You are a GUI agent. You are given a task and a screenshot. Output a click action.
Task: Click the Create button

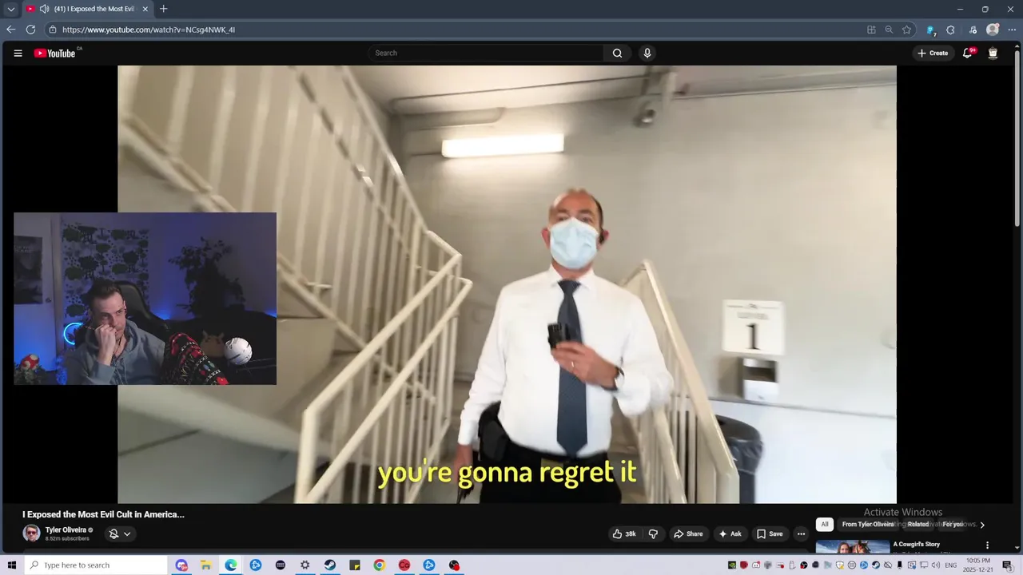[x=933, y=54]
